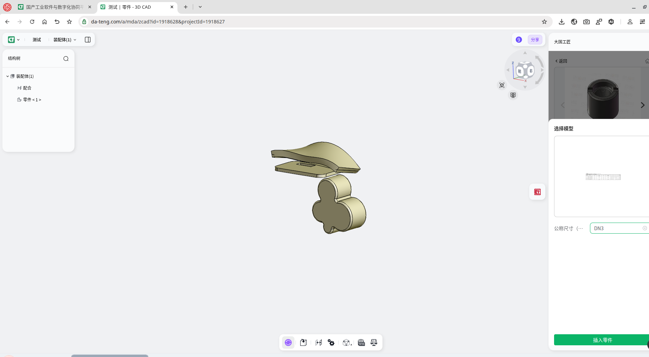Click the home icon in parts library panel
This screenshot has height=357, width=649.
pos(647,61)
